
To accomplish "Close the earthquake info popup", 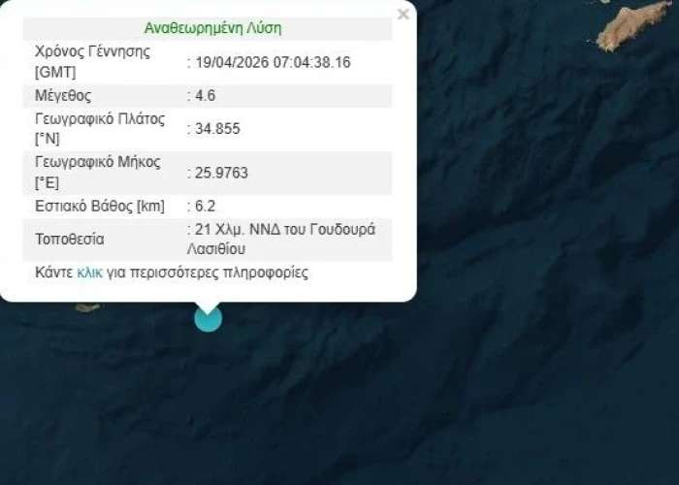I will coord(403,15).
